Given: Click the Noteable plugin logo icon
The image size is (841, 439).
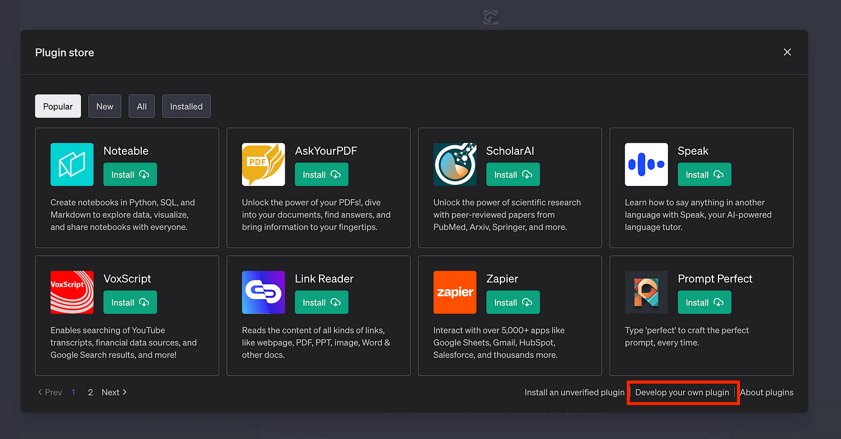Looking at the screenshot, I should point(72,164).
